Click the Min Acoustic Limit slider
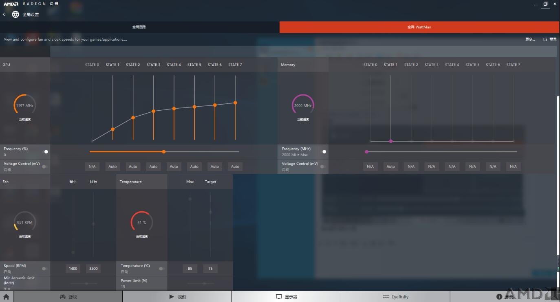Viewport: 560px width, 302px height. pyautogui.click(x=84, y=283)
